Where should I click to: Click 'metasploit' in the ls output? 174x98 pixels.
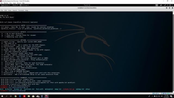tap(49, 89)
